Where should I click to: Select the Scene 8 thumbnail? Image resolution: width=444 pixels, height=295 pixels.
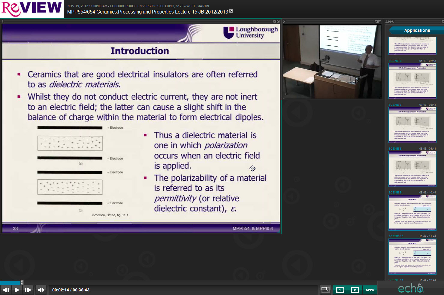tap(412, 169)
